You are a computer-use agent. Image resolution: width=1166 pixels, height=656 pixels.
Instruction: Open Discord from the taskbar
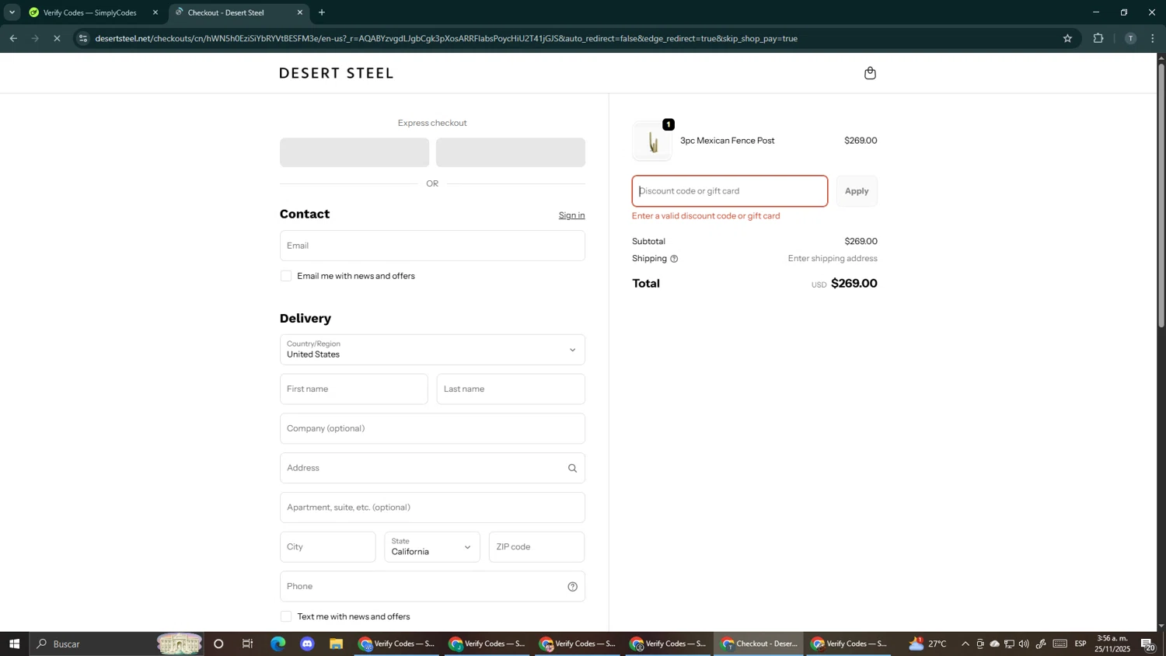coord(307,644)
